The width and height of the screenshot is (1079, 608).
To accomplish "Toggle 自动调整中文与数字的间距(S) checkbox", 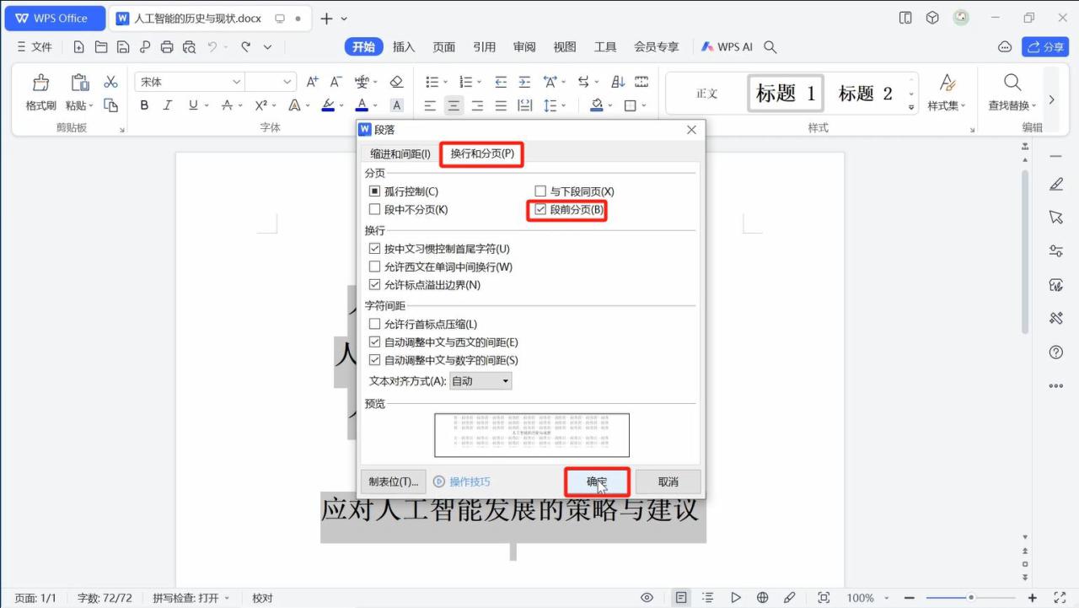I will pyautogui.click(x=375, y=360).
